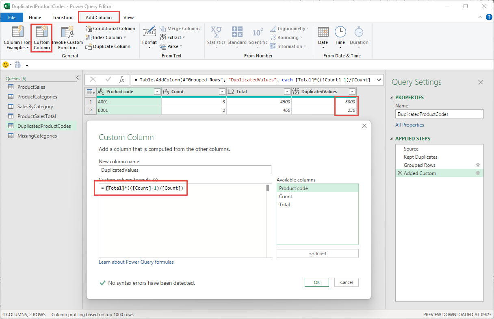Click Invoke Custom Function
494x319 pixels.
click(x=67, y=38)
